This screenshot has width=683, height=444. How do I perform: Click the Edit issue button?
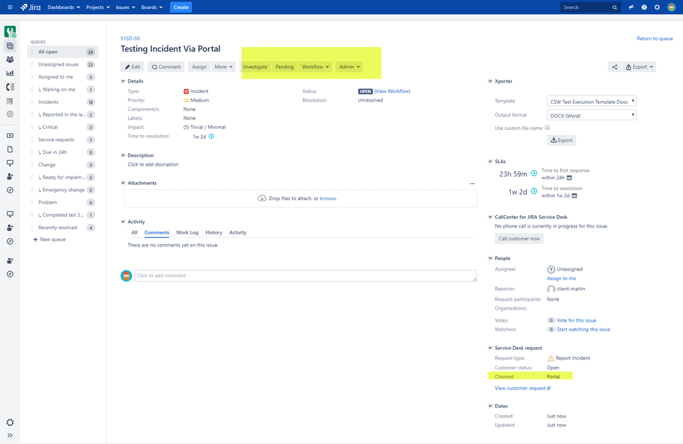coord(133,67)
